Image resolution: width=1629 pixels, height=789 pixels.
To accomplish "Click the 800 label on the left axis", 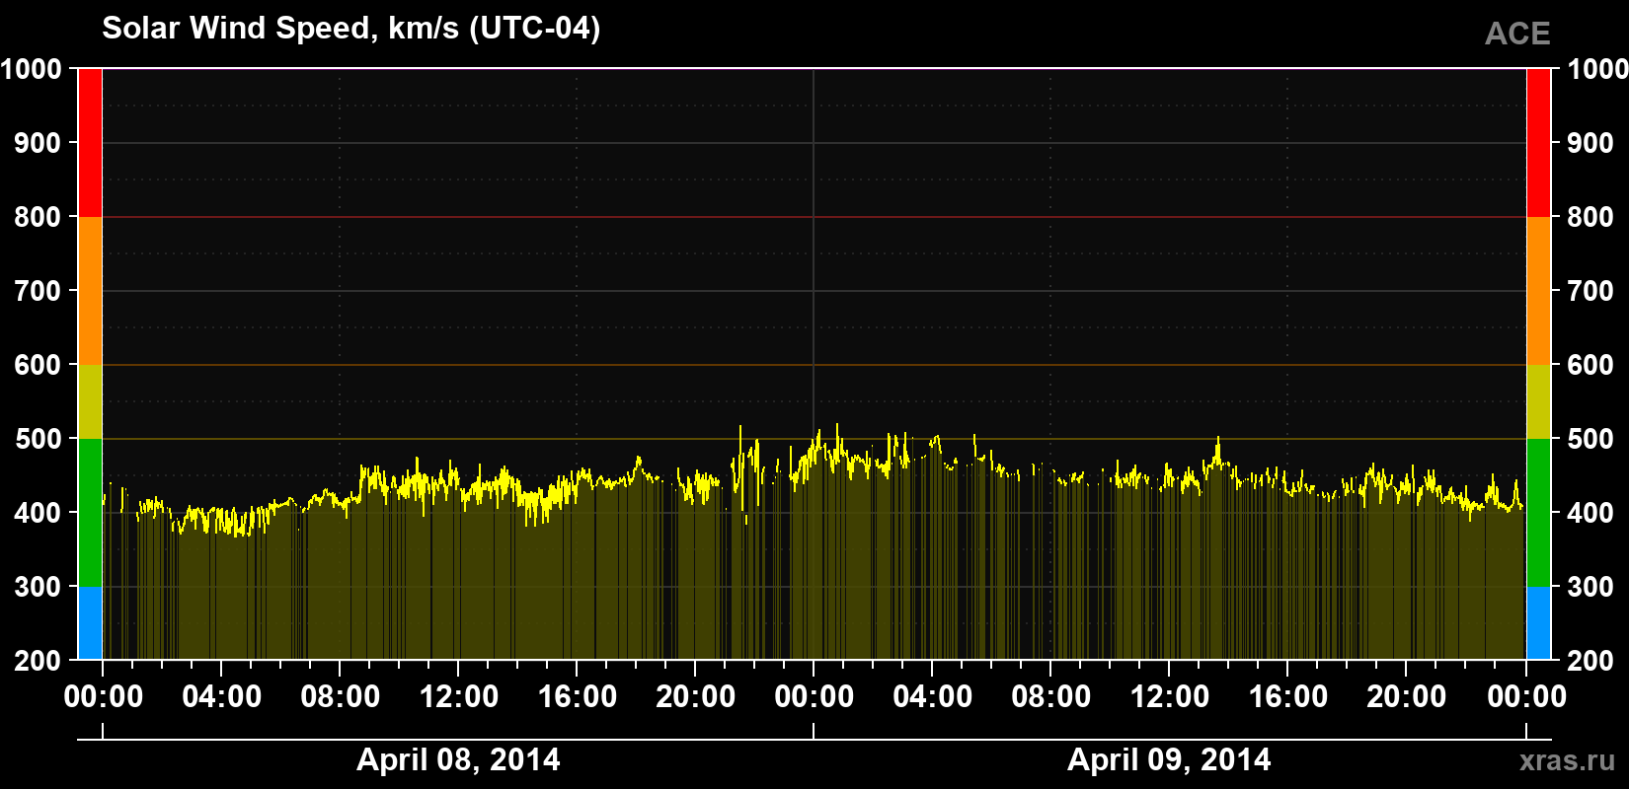I will (x=38, y=217).
